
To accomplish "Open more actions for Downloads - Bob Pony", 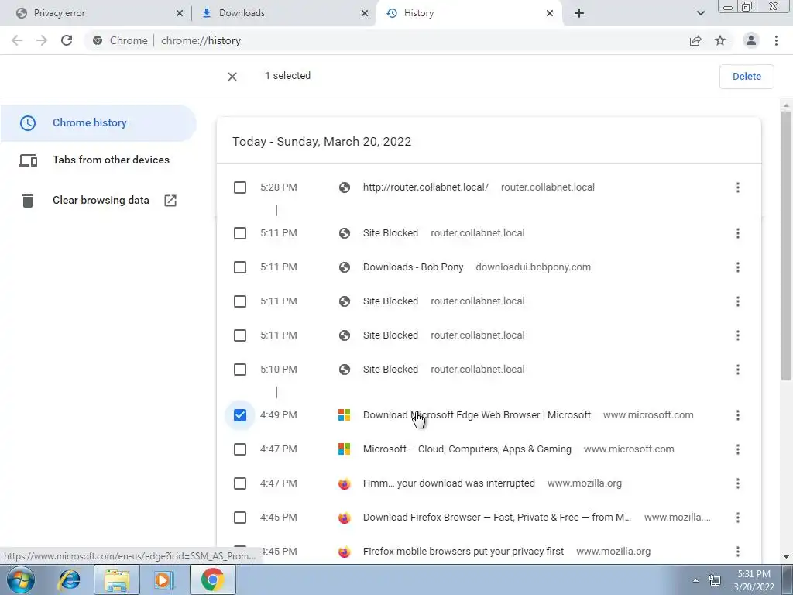I will pos(738,267).
